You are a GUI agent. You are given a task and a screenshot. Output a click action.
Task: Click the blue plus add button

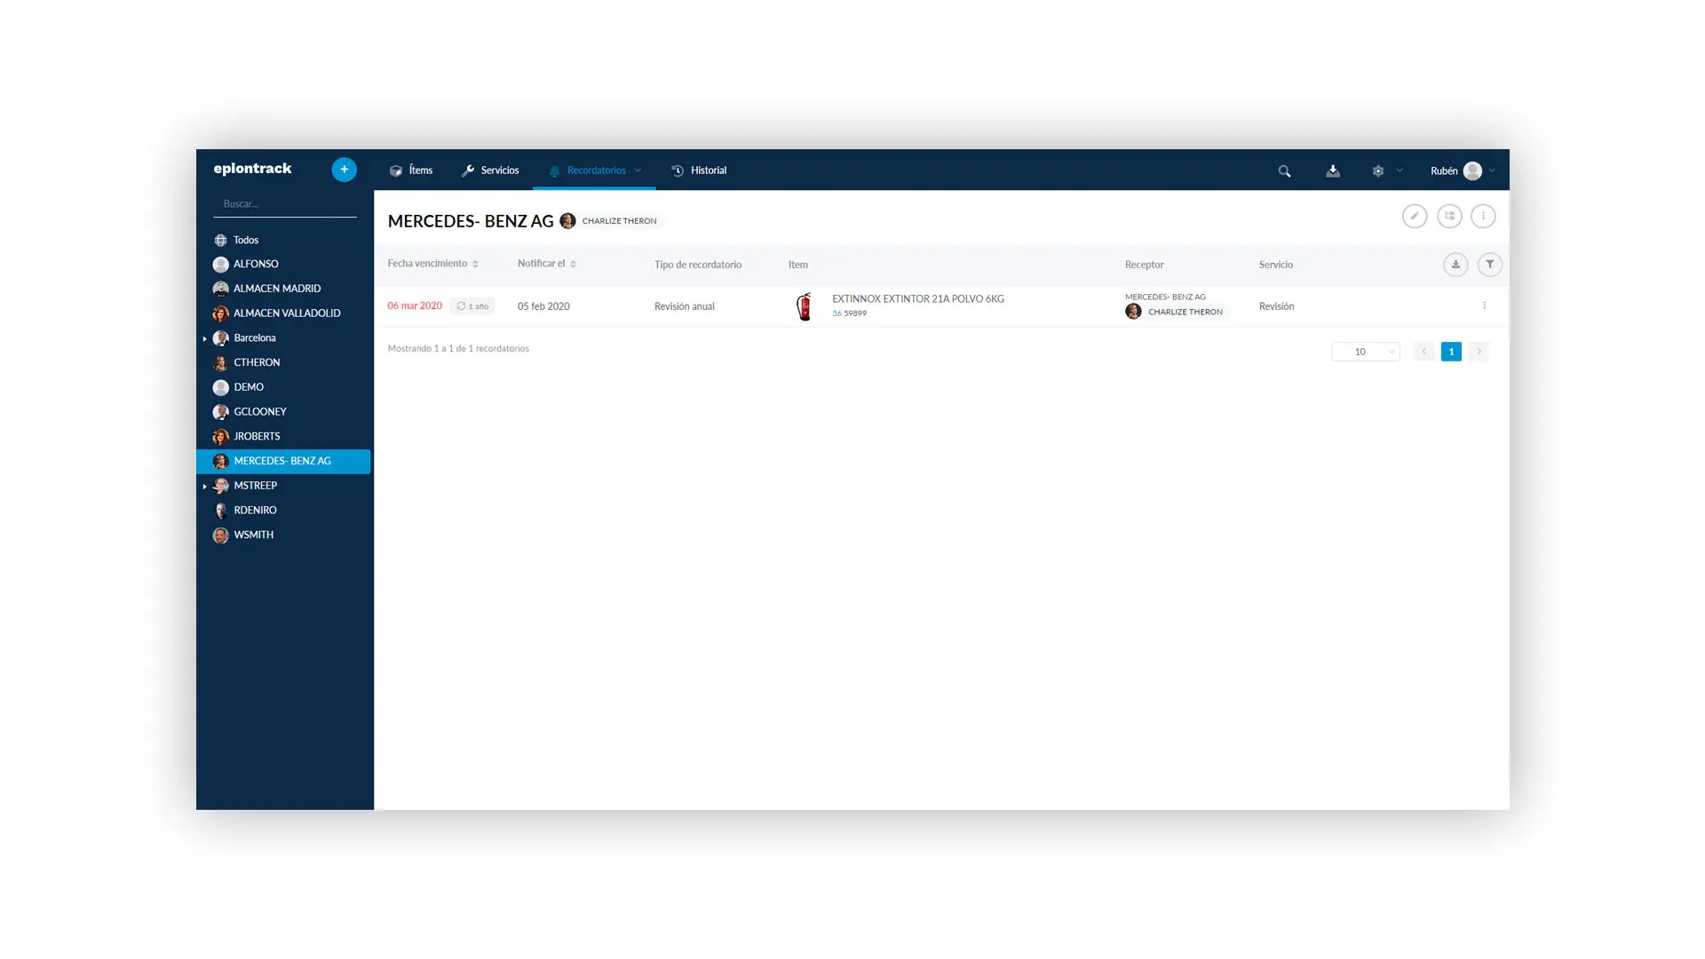(x=344, y=170)
